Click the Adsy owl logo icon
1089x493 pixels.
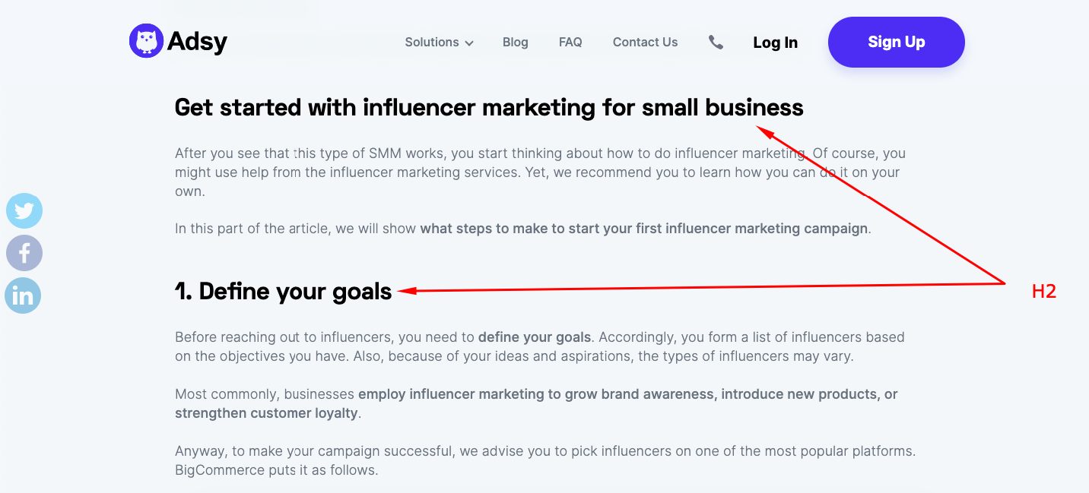point(146,41)
